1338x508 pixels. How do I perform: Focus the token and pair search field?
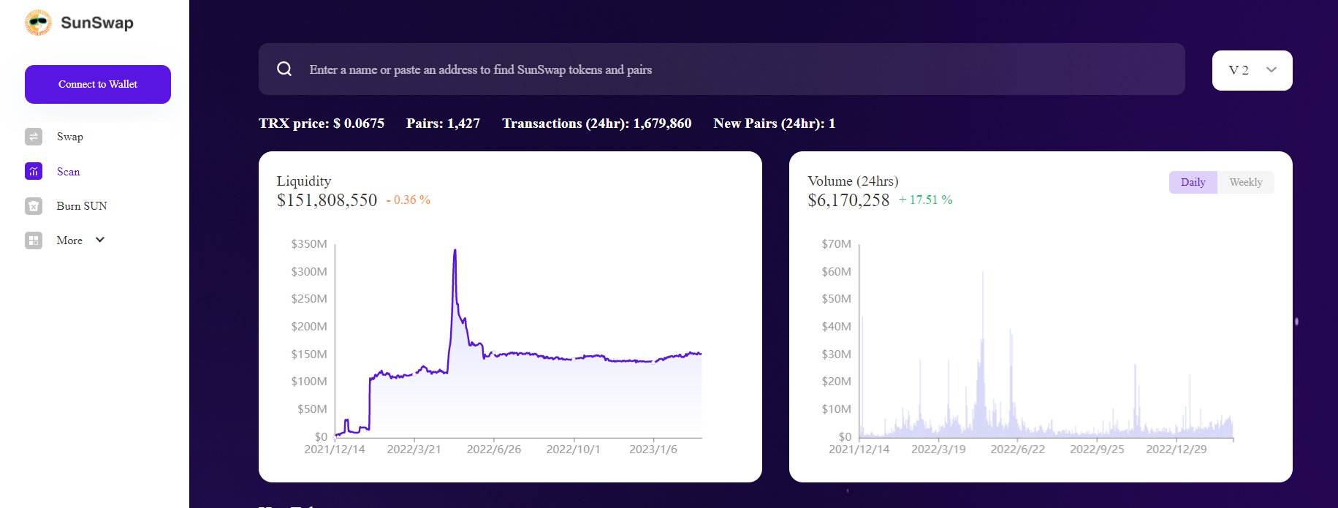click(722, 69)
